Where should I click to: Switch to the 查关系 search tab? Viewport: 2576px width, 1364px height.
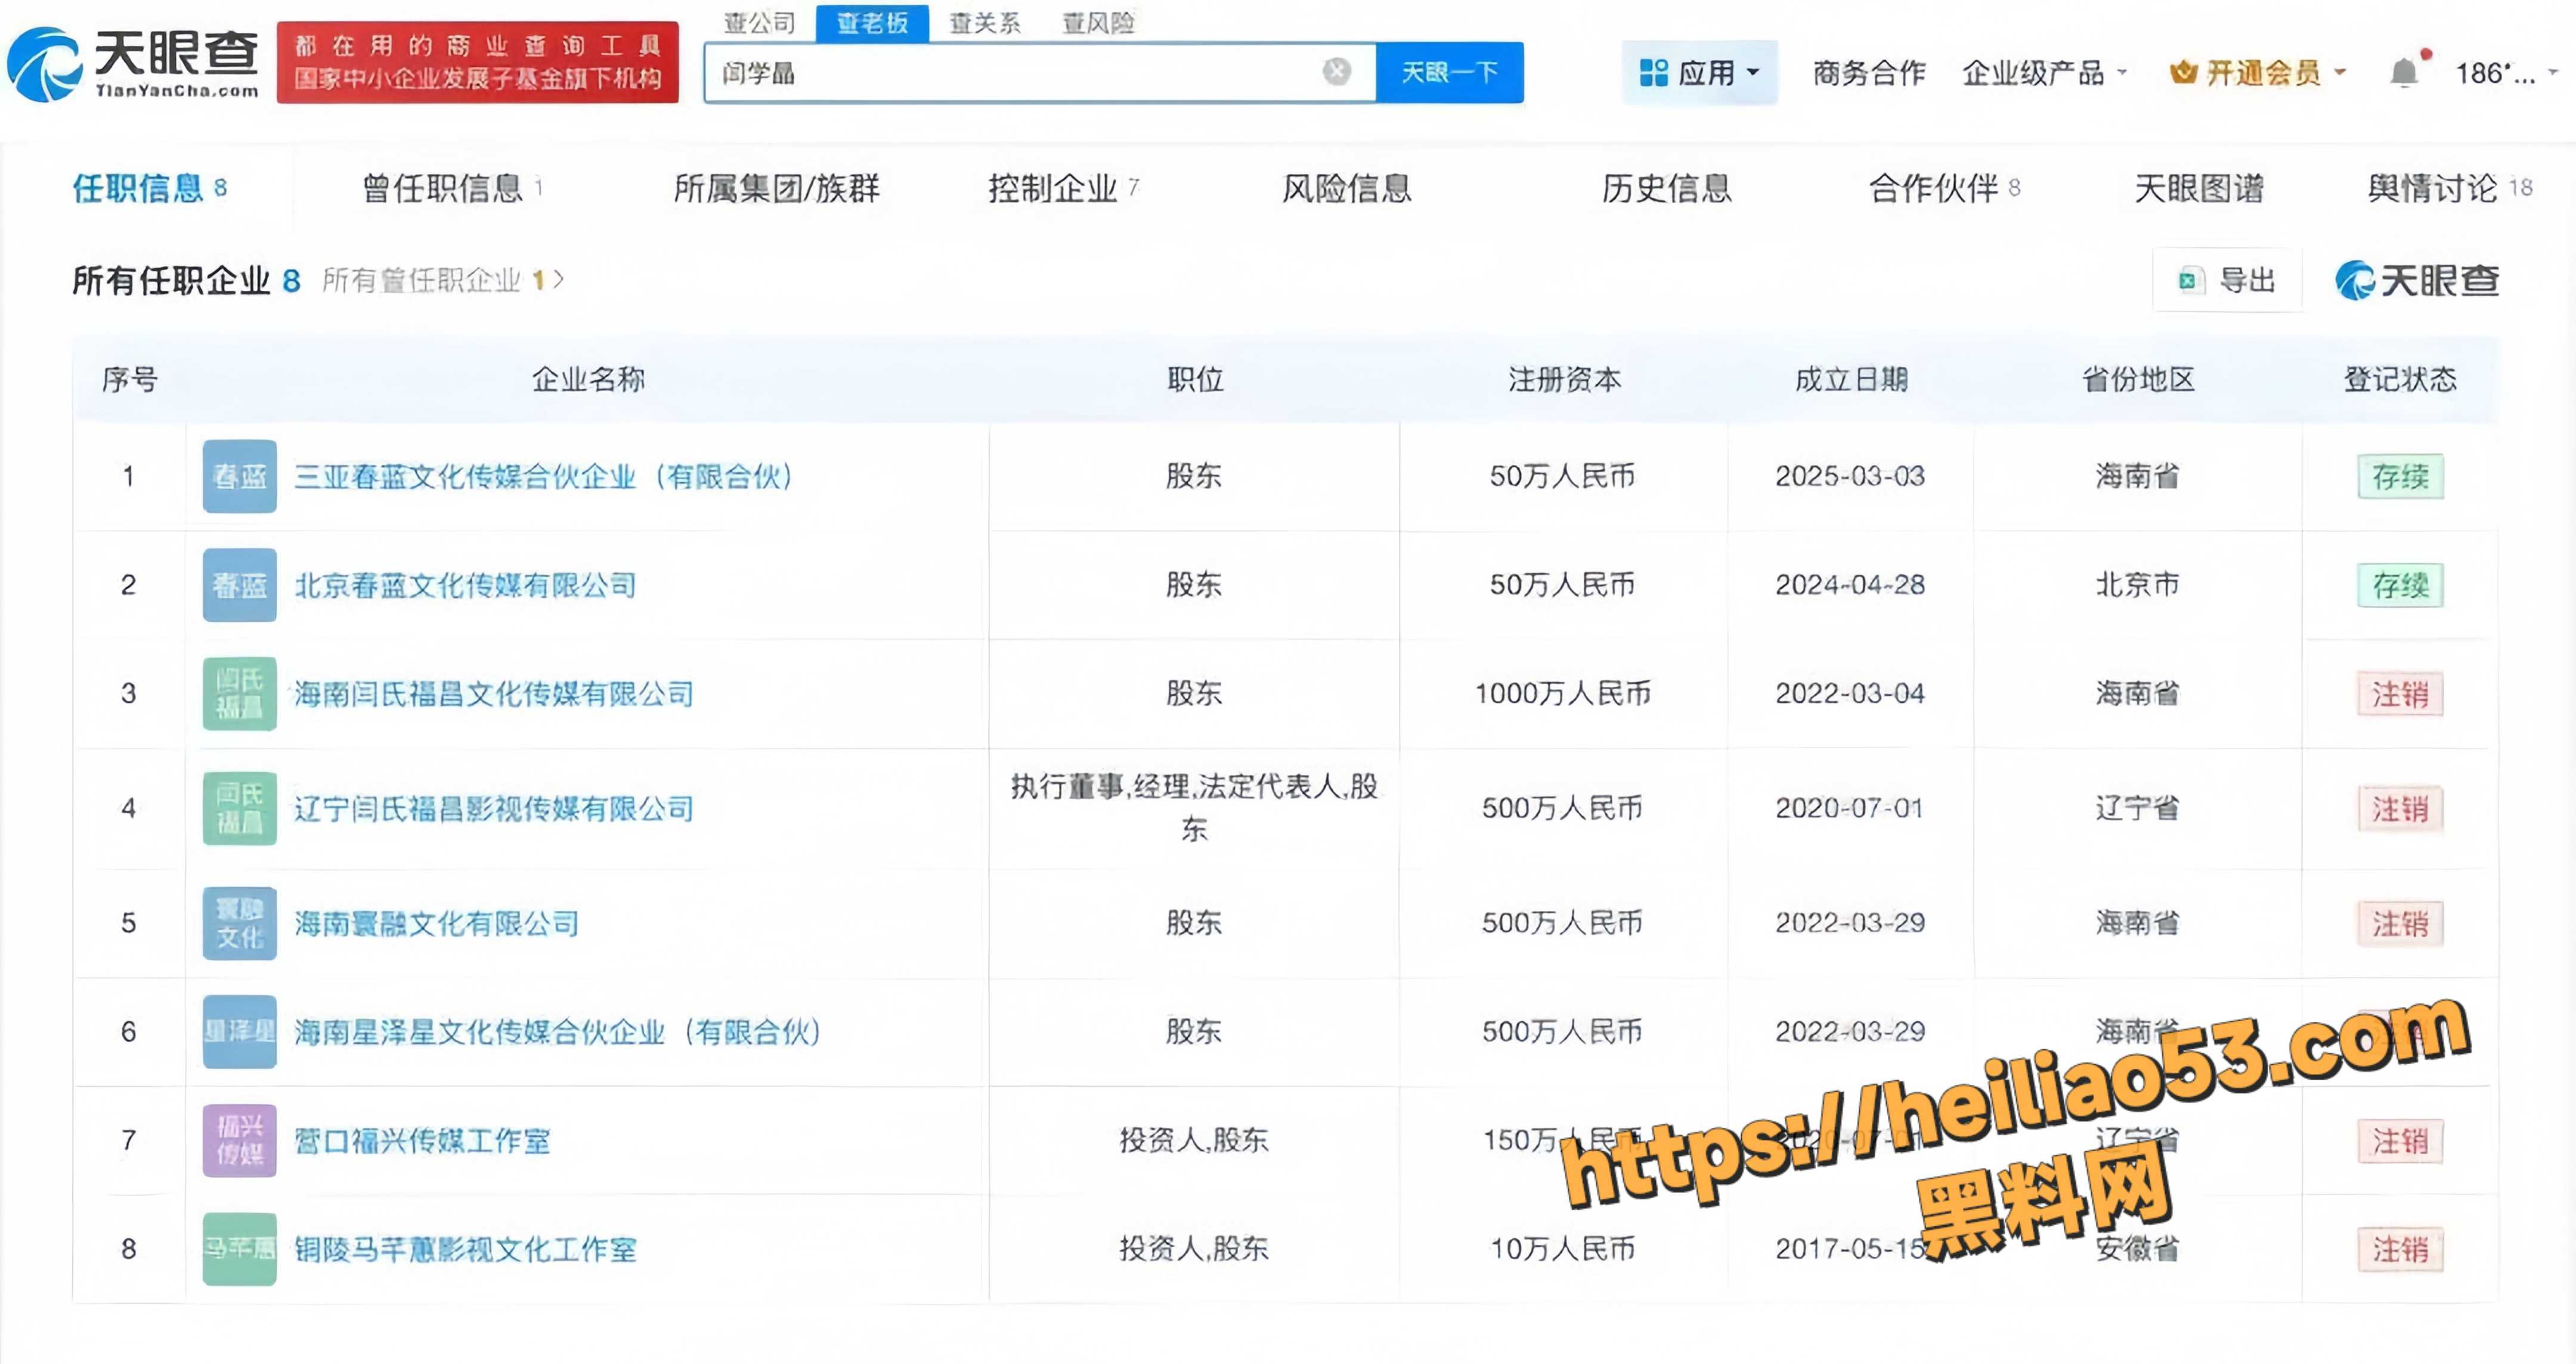coord(985,22)
